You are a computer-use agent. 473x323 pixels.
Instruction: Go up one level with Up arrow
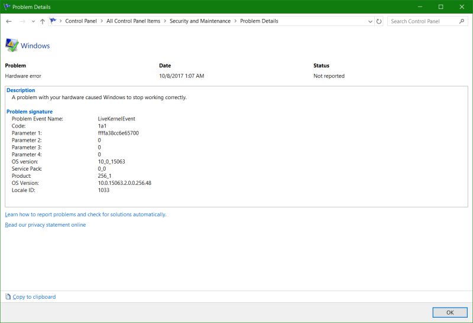pos(43,21)
